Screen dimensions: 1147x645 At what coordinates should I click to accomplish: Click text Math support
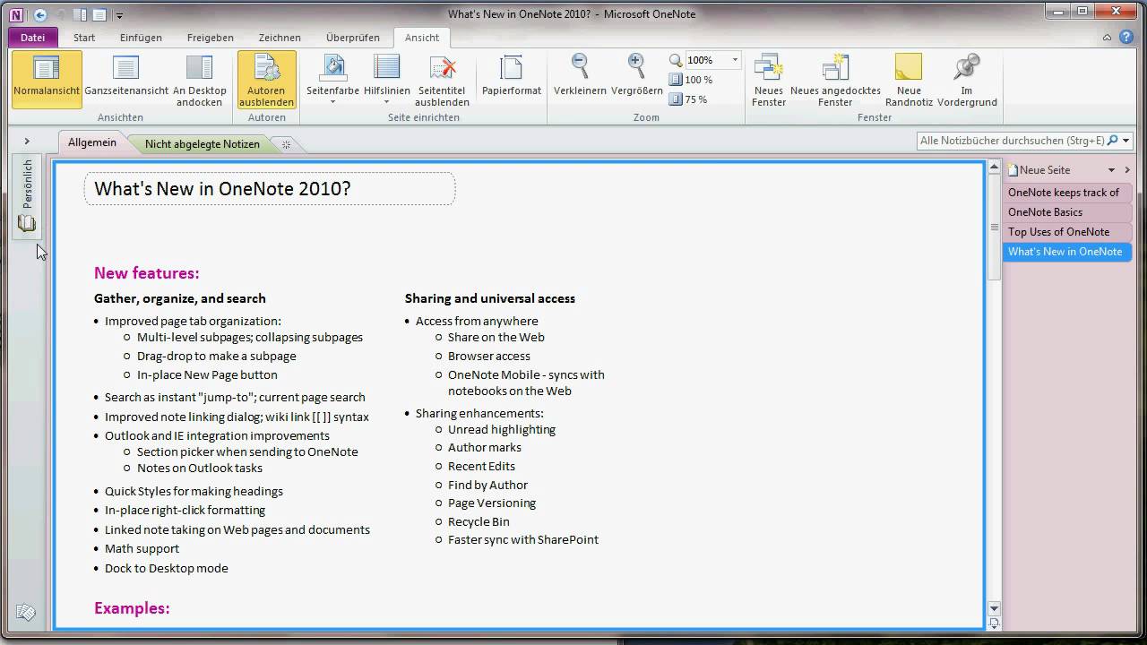[142, 548]
